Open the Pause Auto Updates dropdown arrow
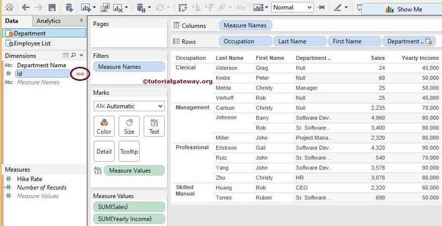 pyautogui.click(x=149, y=7)
